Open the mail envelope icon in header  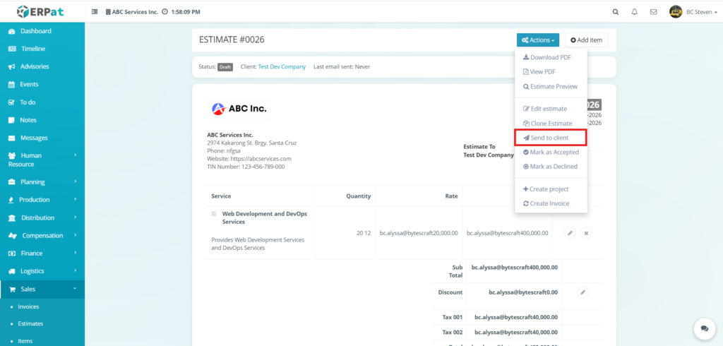654,12
